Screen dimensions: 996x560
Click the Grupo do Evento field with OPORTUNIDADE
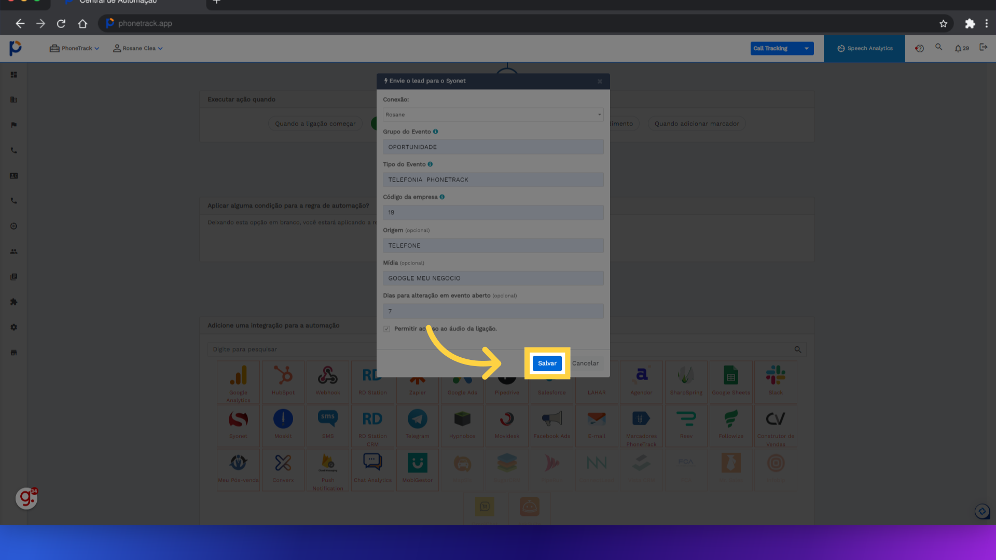pos(493,147)
